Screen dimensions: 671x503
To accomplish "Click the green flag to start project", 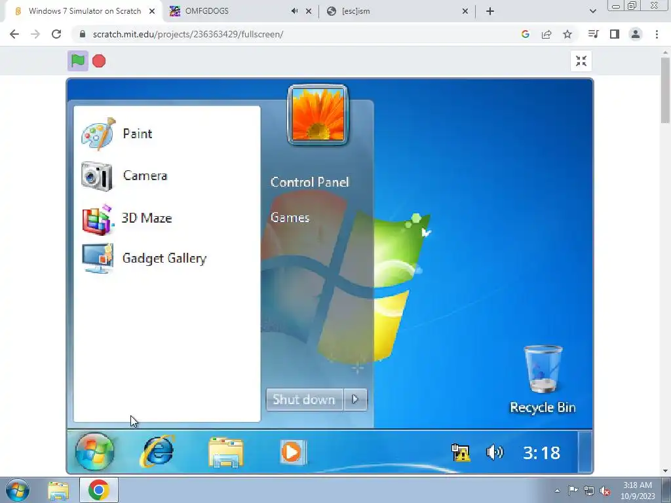I will (x=78, y=61).
